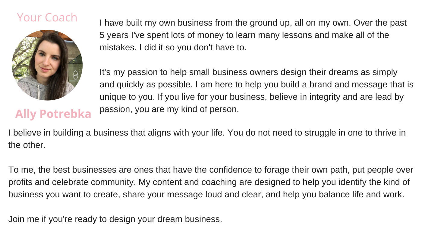Click the line starting 'unique to you'

pyautogui.click(x=252, y=97)
